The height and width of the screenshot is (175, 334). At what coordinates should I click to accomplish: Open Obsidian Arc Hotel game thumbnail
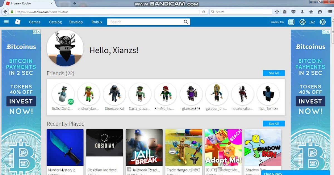click(x=105, y=147)
